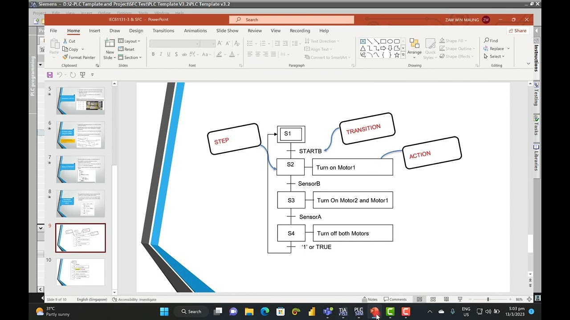Click Accessibility: Investigate in status bar
The image size is (570, 320).
(x=134, y=299)
